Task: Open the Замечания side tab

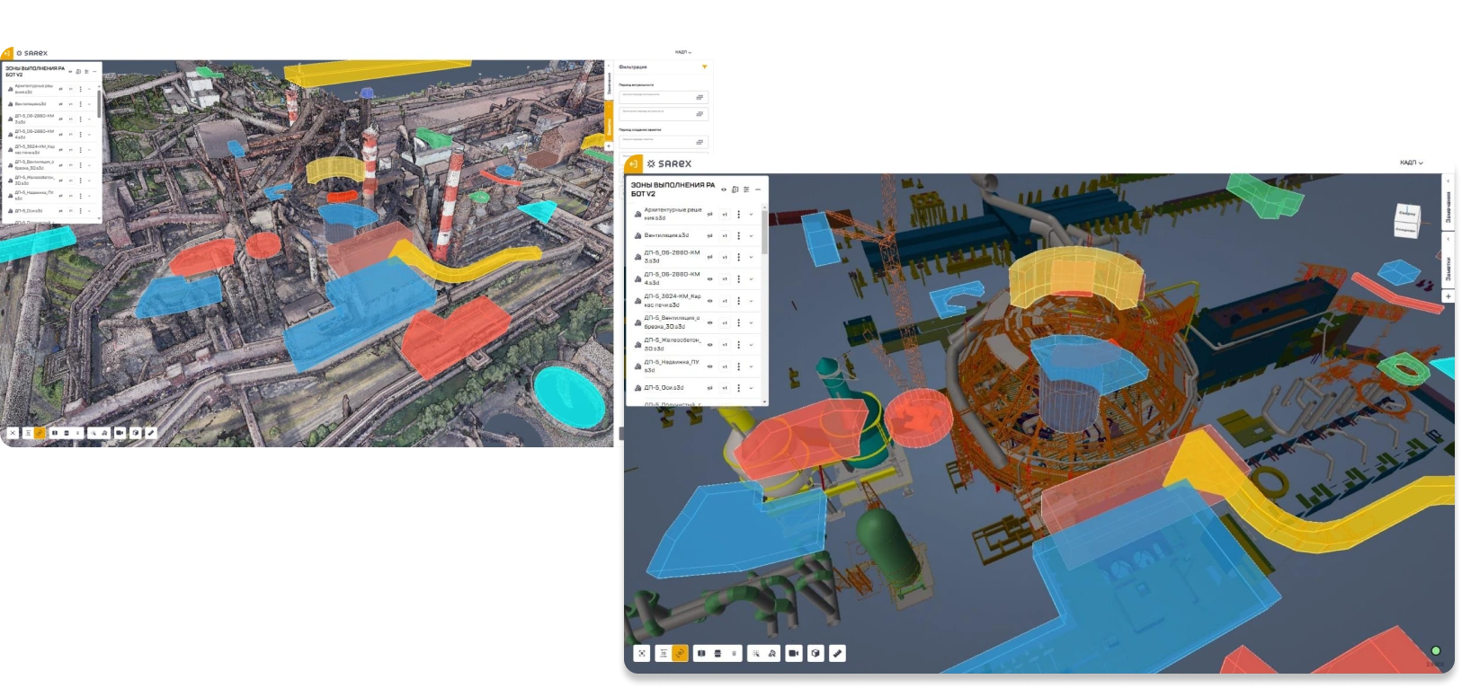Action: [1449, 206]
